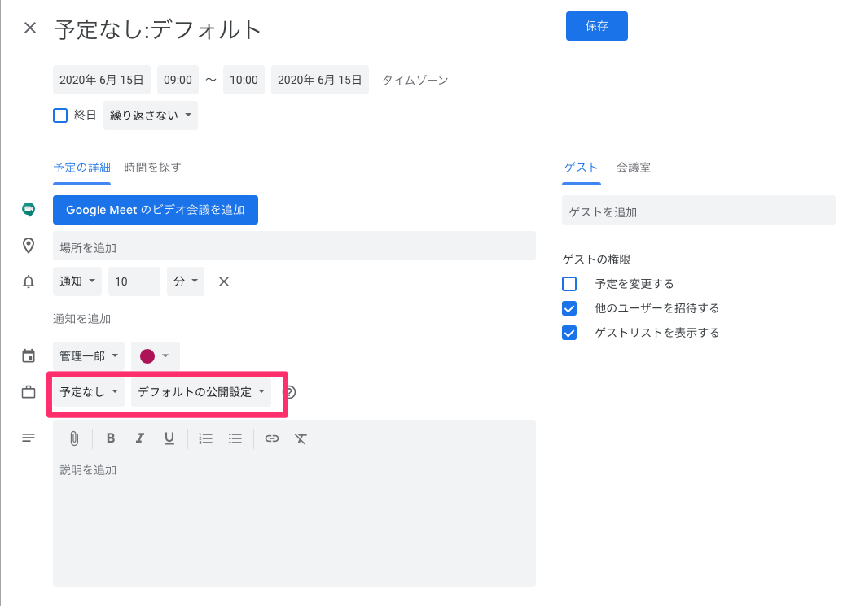
Task: Toggle bold formatting in description
Action: [x=111, y=438]
